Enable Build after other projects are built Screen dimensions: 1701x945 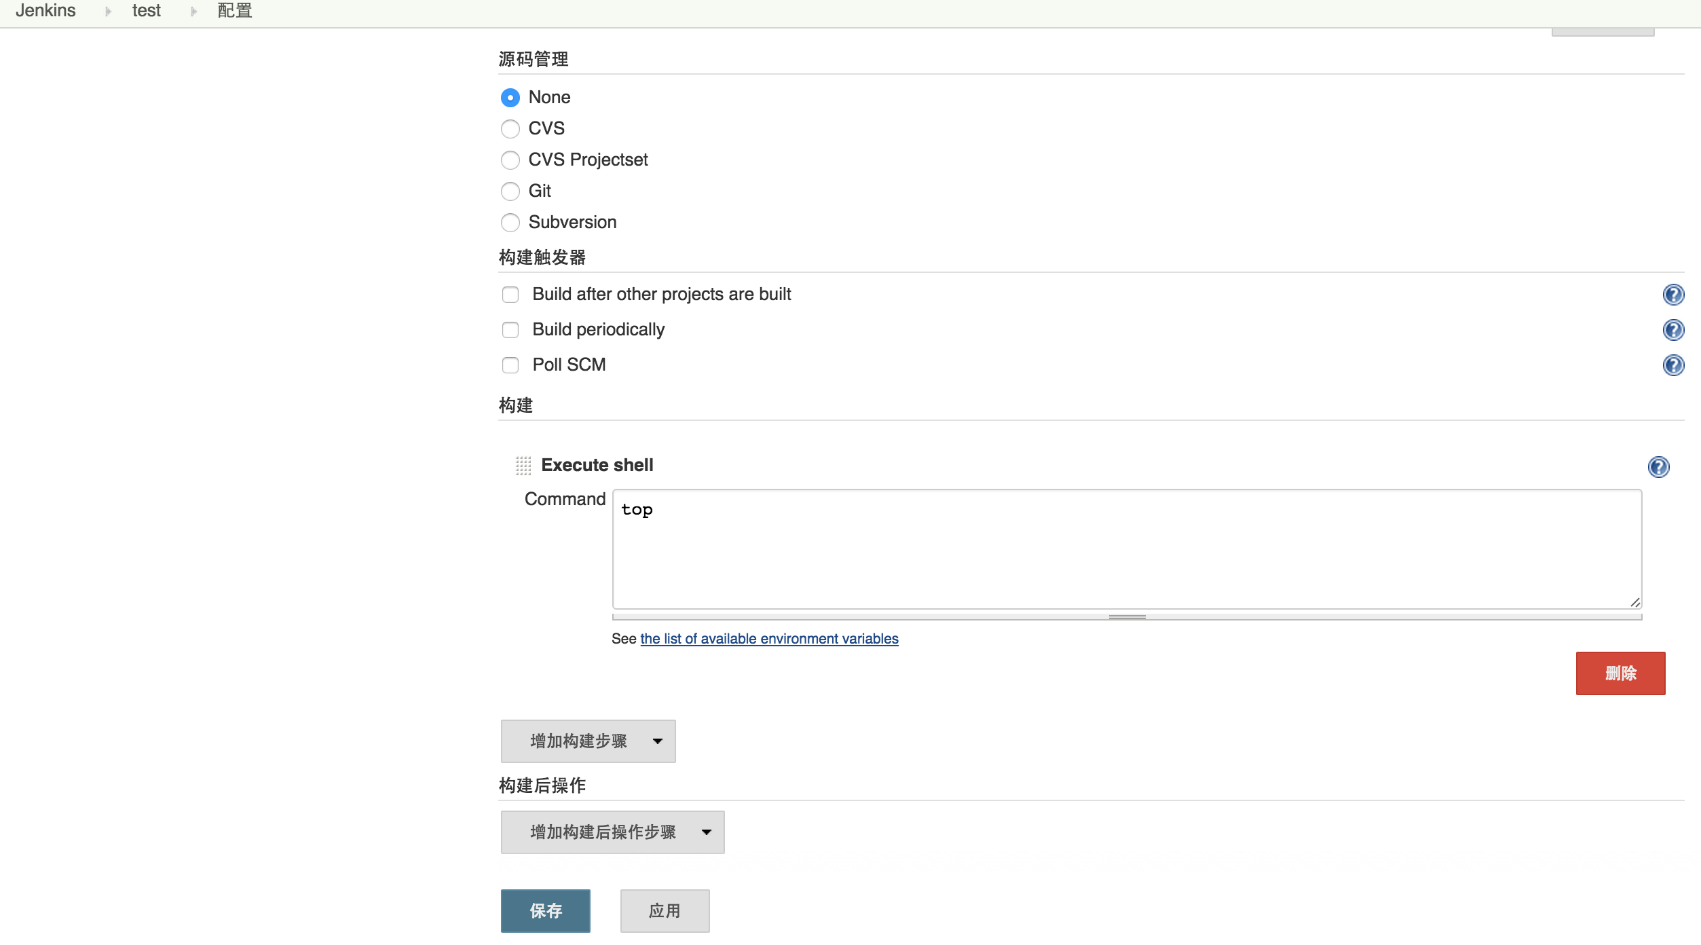tap(510, 295)
